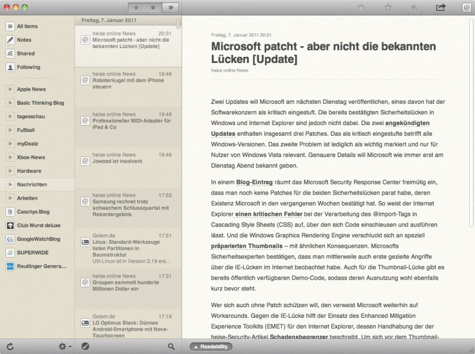The image size is (475, 354).
Task: Toggle article read/unread circle
Action: pos(361,8)
